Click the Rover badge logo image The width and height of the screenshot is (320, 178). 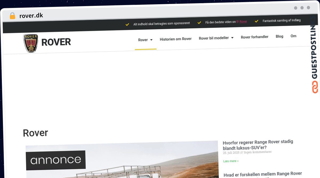point(31,43)
